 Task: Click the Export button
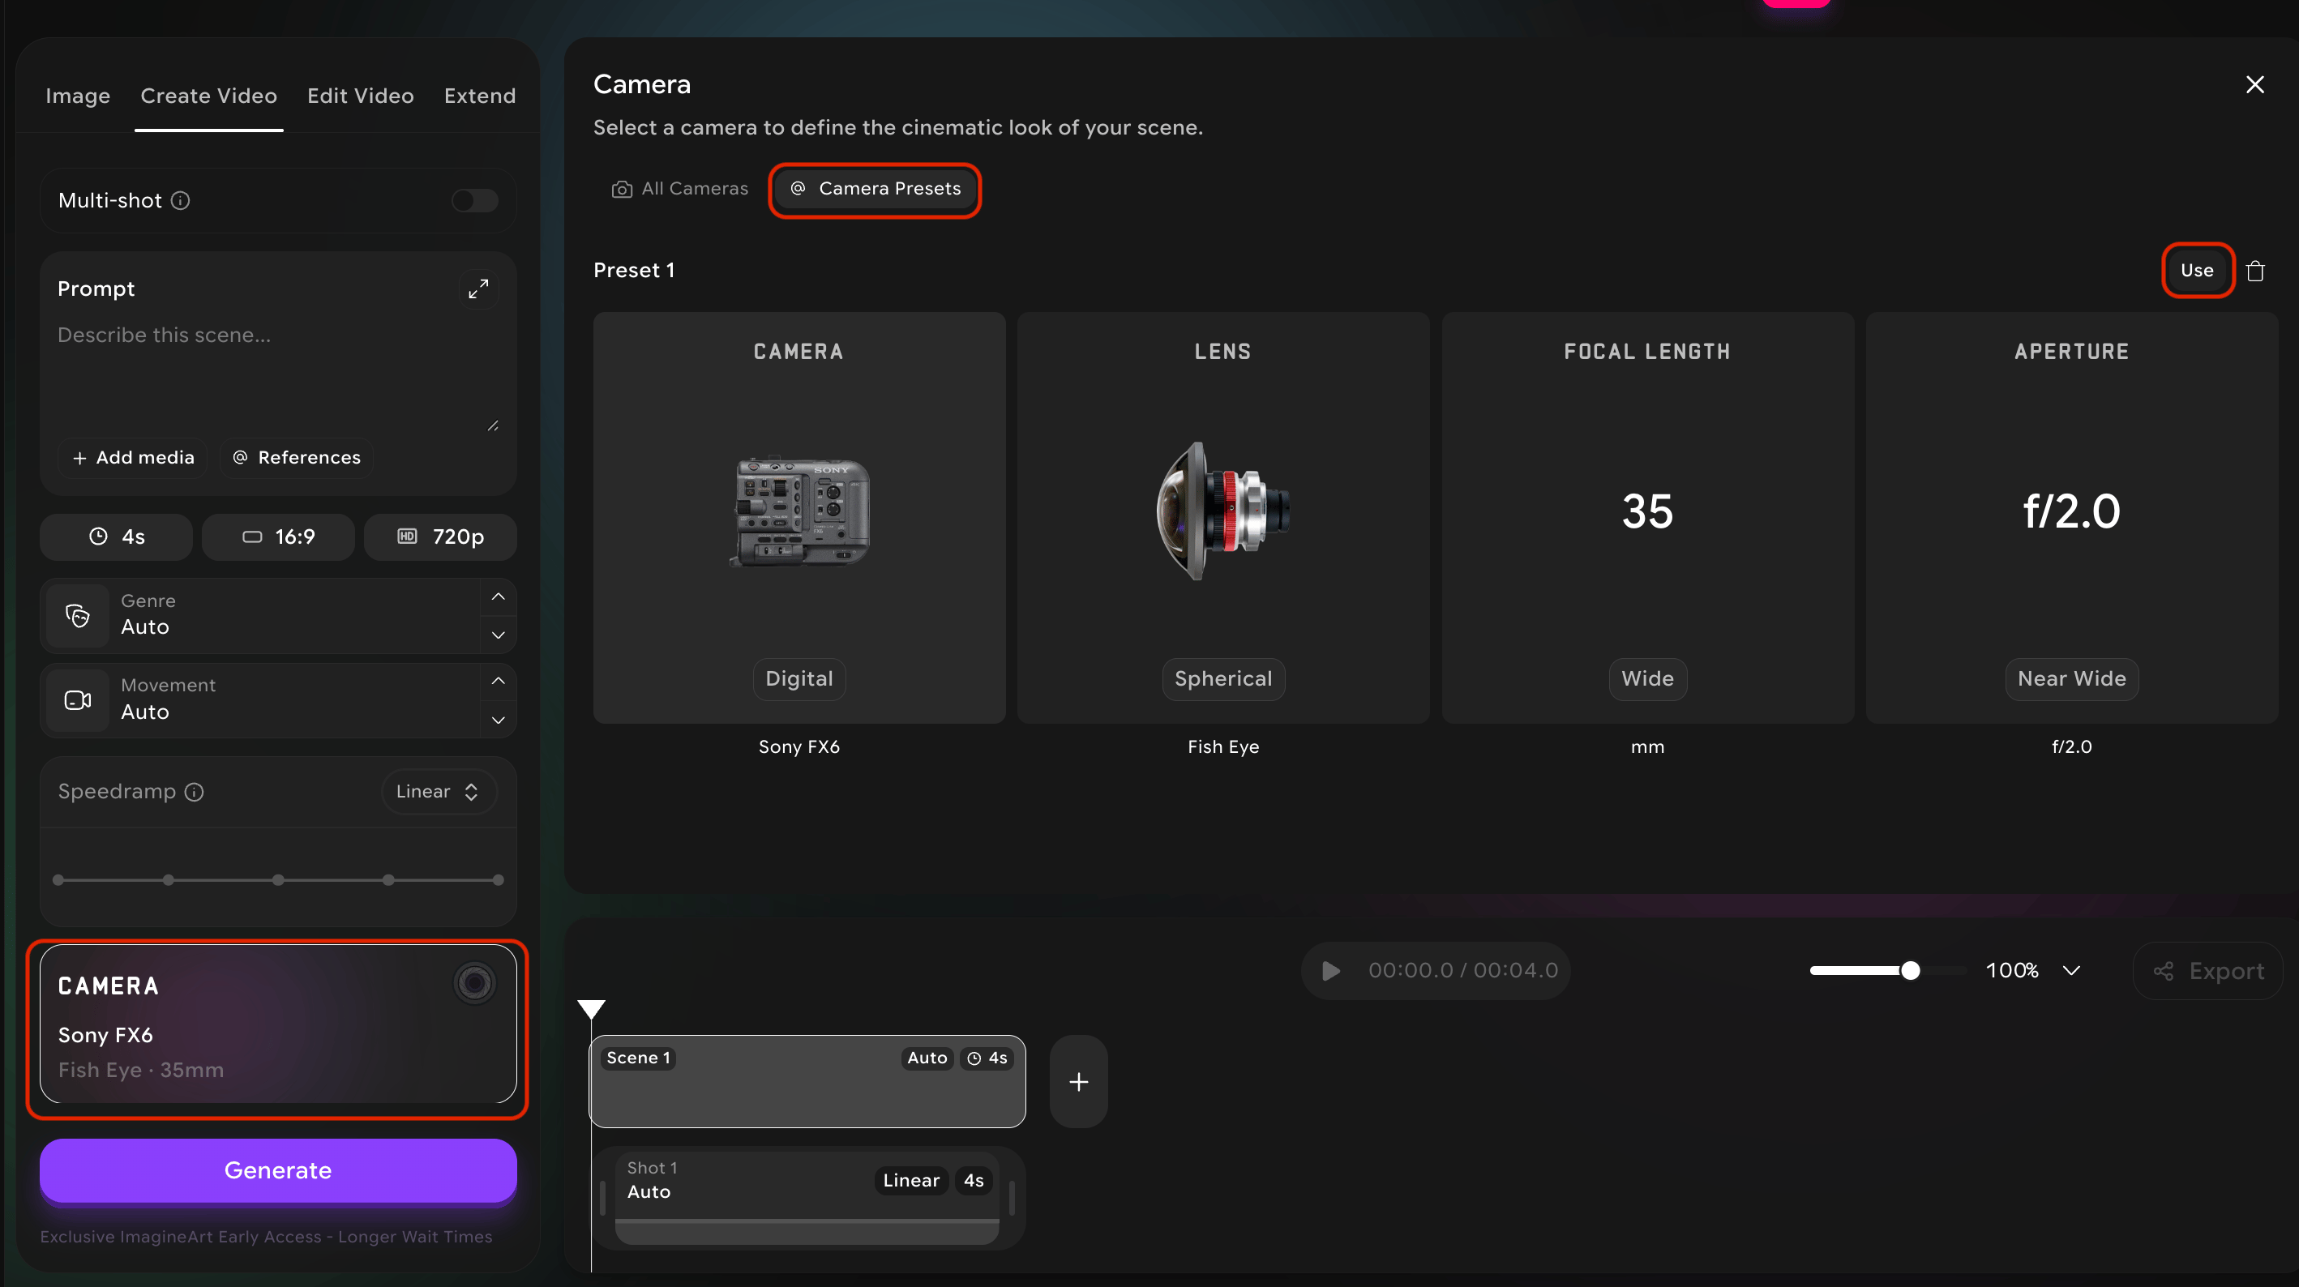[x=2208, y=971]
